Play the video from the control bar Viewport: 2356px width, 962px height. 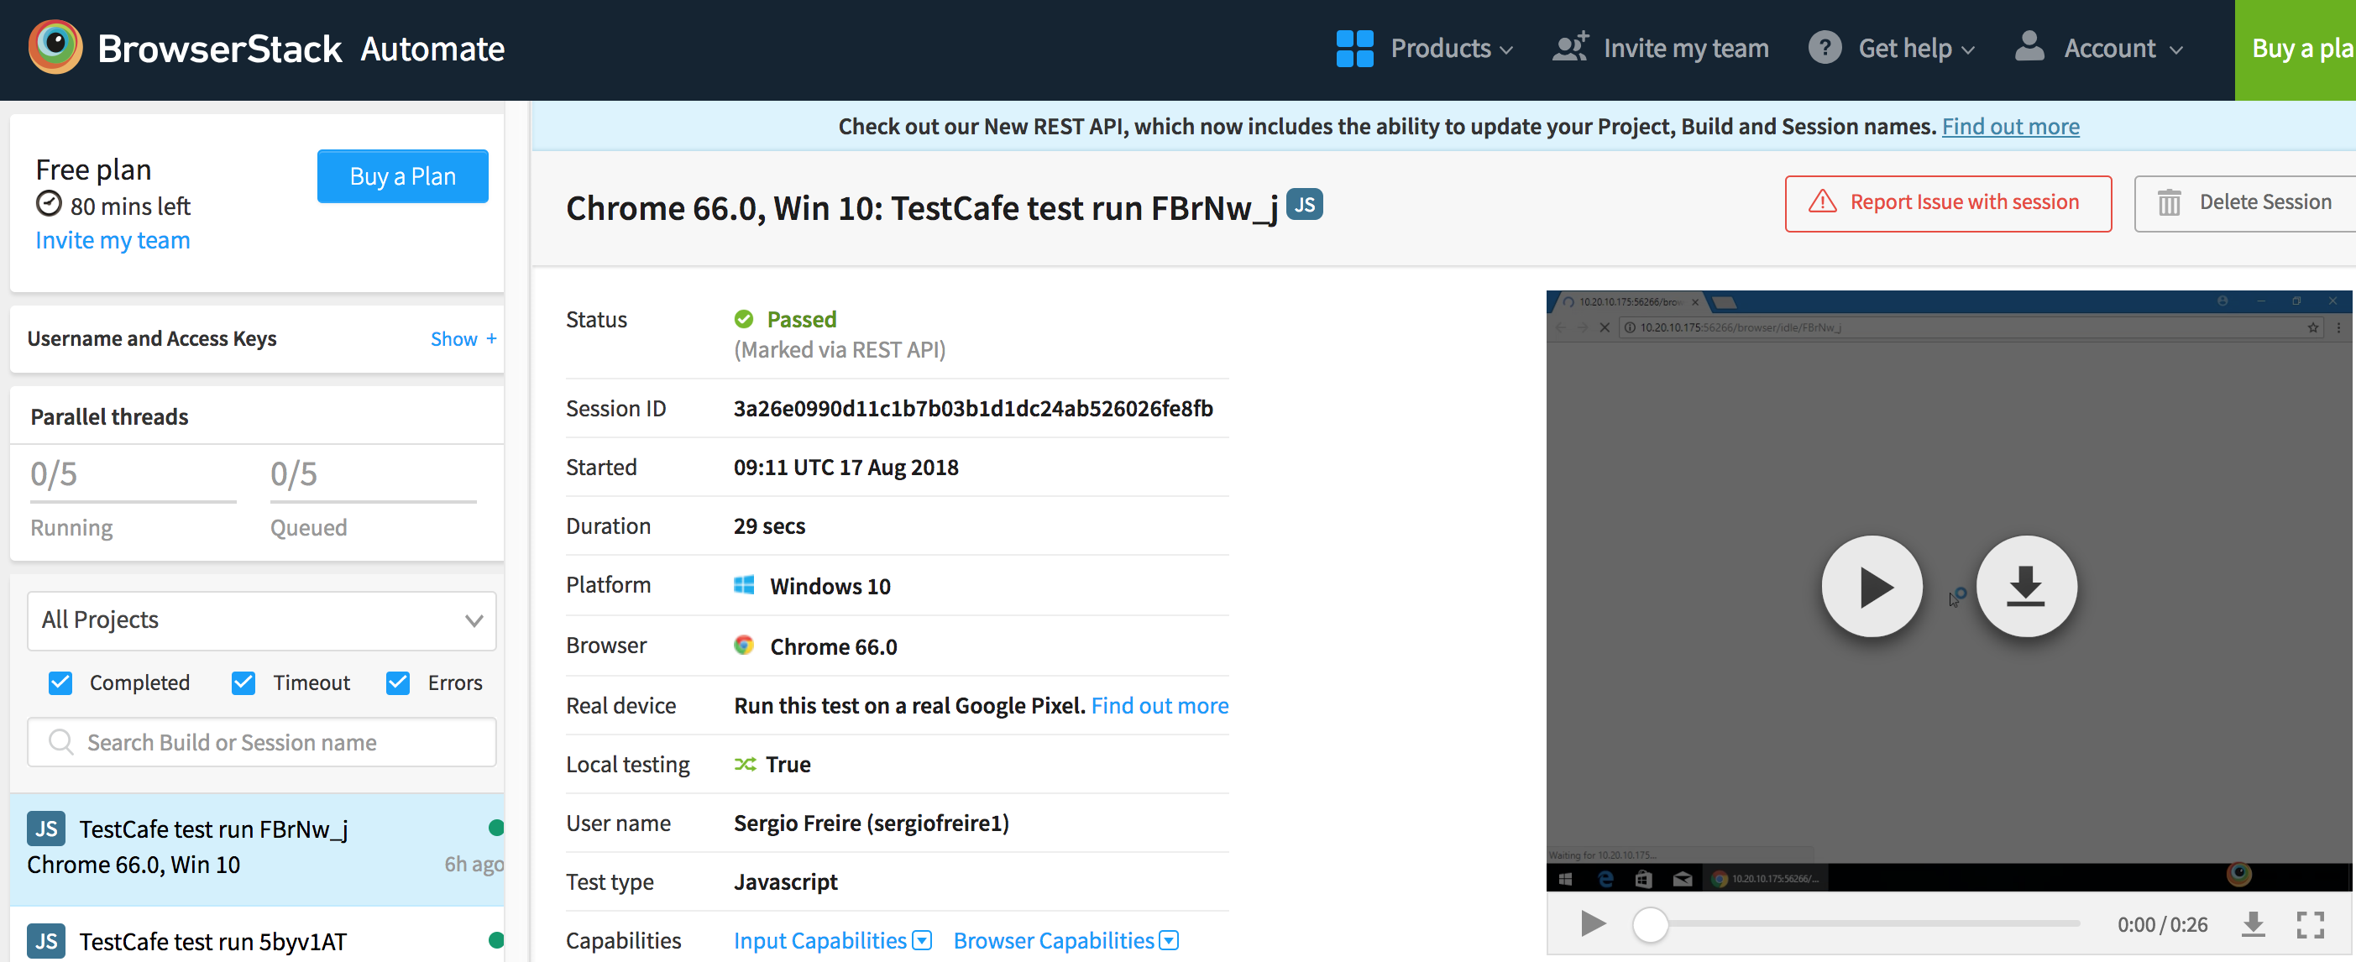click(1592, 923)
